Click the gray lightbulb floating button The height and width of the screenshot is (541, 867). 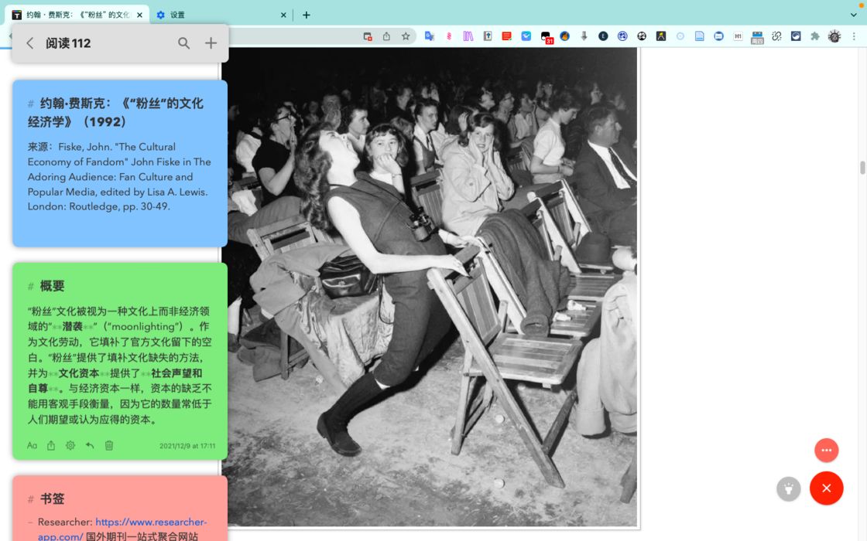pyautogui.click(x=789, y=489)
